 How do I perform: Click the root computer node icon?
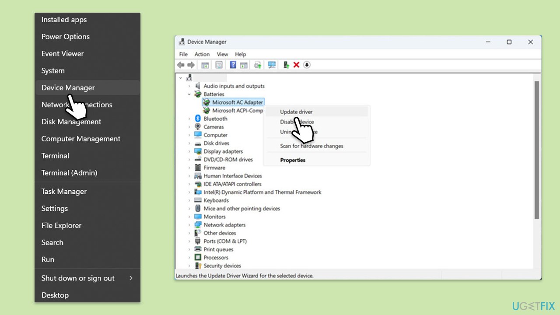pyautogui.click(x=189, y=77)
